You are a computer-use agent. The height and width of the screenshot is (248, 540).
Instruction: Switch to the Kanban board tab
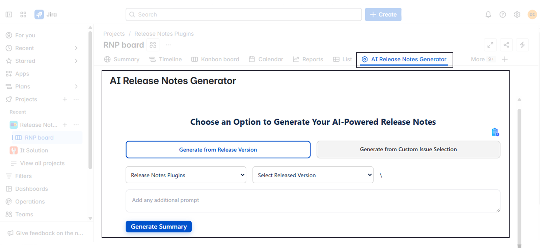(x=215, y=59)
